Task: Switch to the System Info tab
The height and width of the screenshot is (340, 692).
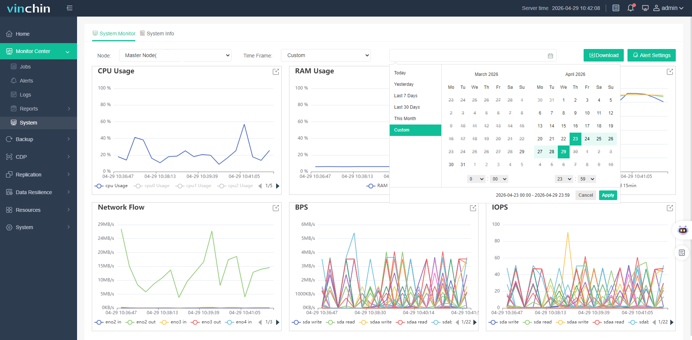Action: [157, 34]
